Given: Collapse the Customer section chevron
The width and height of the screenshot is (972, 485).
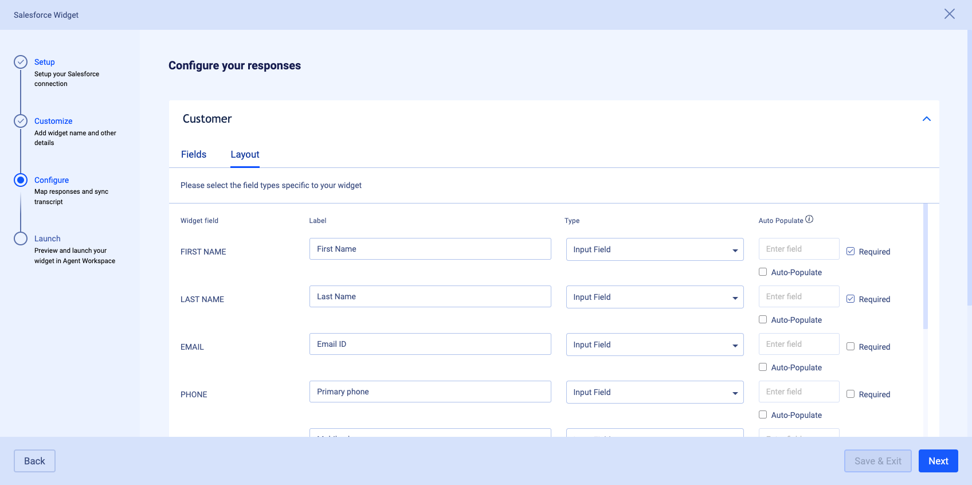Looking at the screenshot, I should tap(927, 119).
